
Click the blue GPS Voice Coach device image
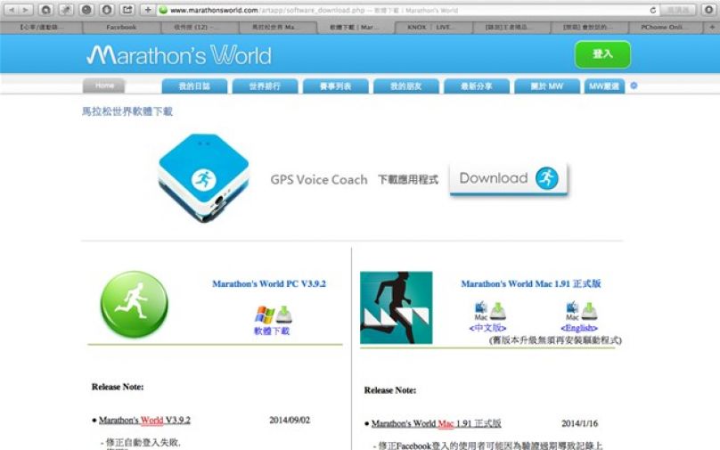[204, 177]
